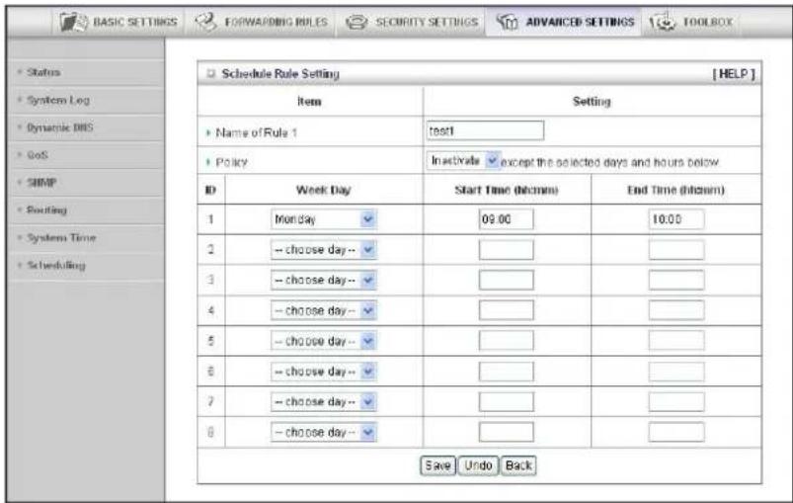
Task: Click the row 1 End Time field
Action: pyautogui.click(x=676, y=219)
